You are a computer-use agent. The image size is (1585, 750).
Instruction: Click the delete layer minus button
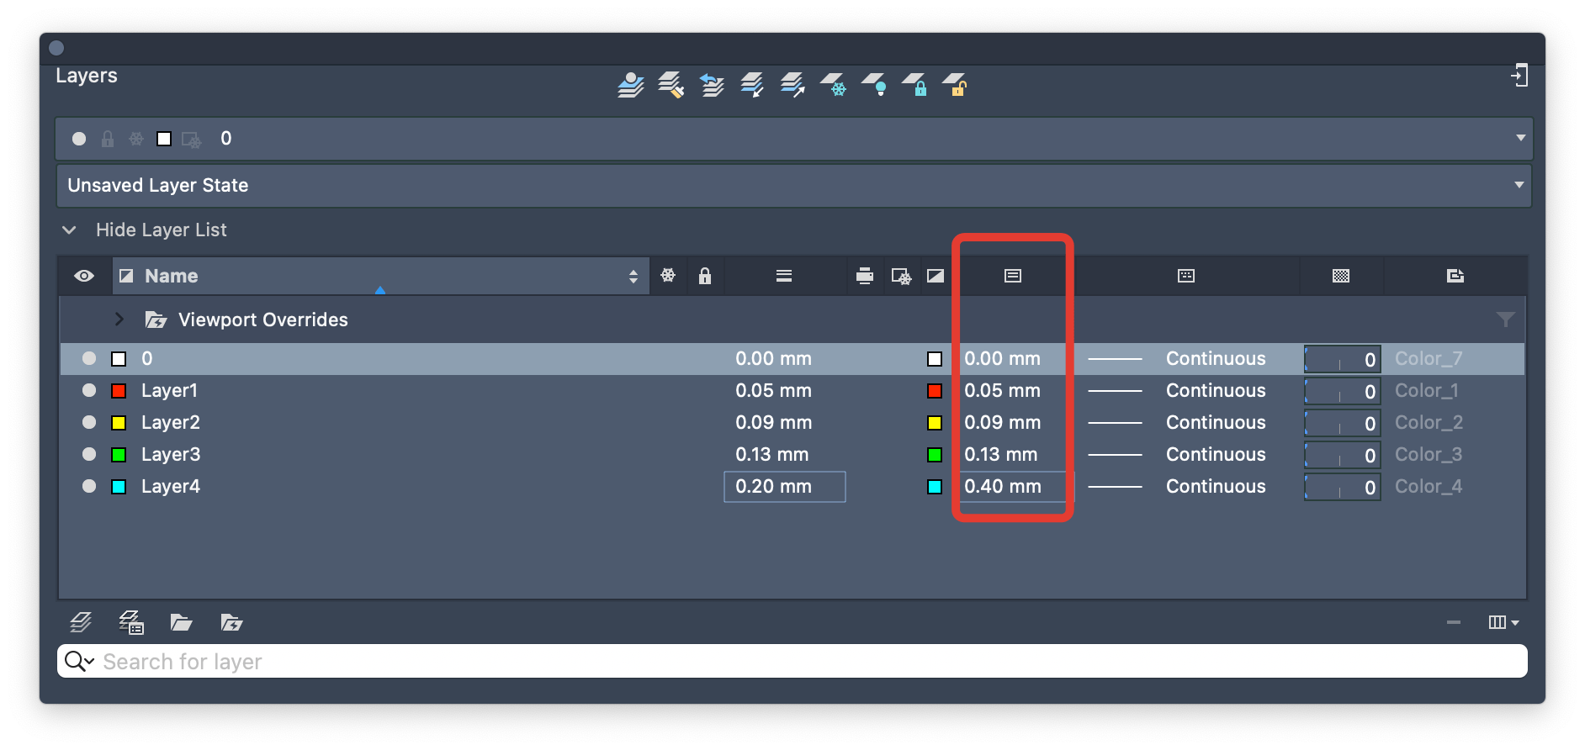pyautogui.click(x=1454, y=622)
